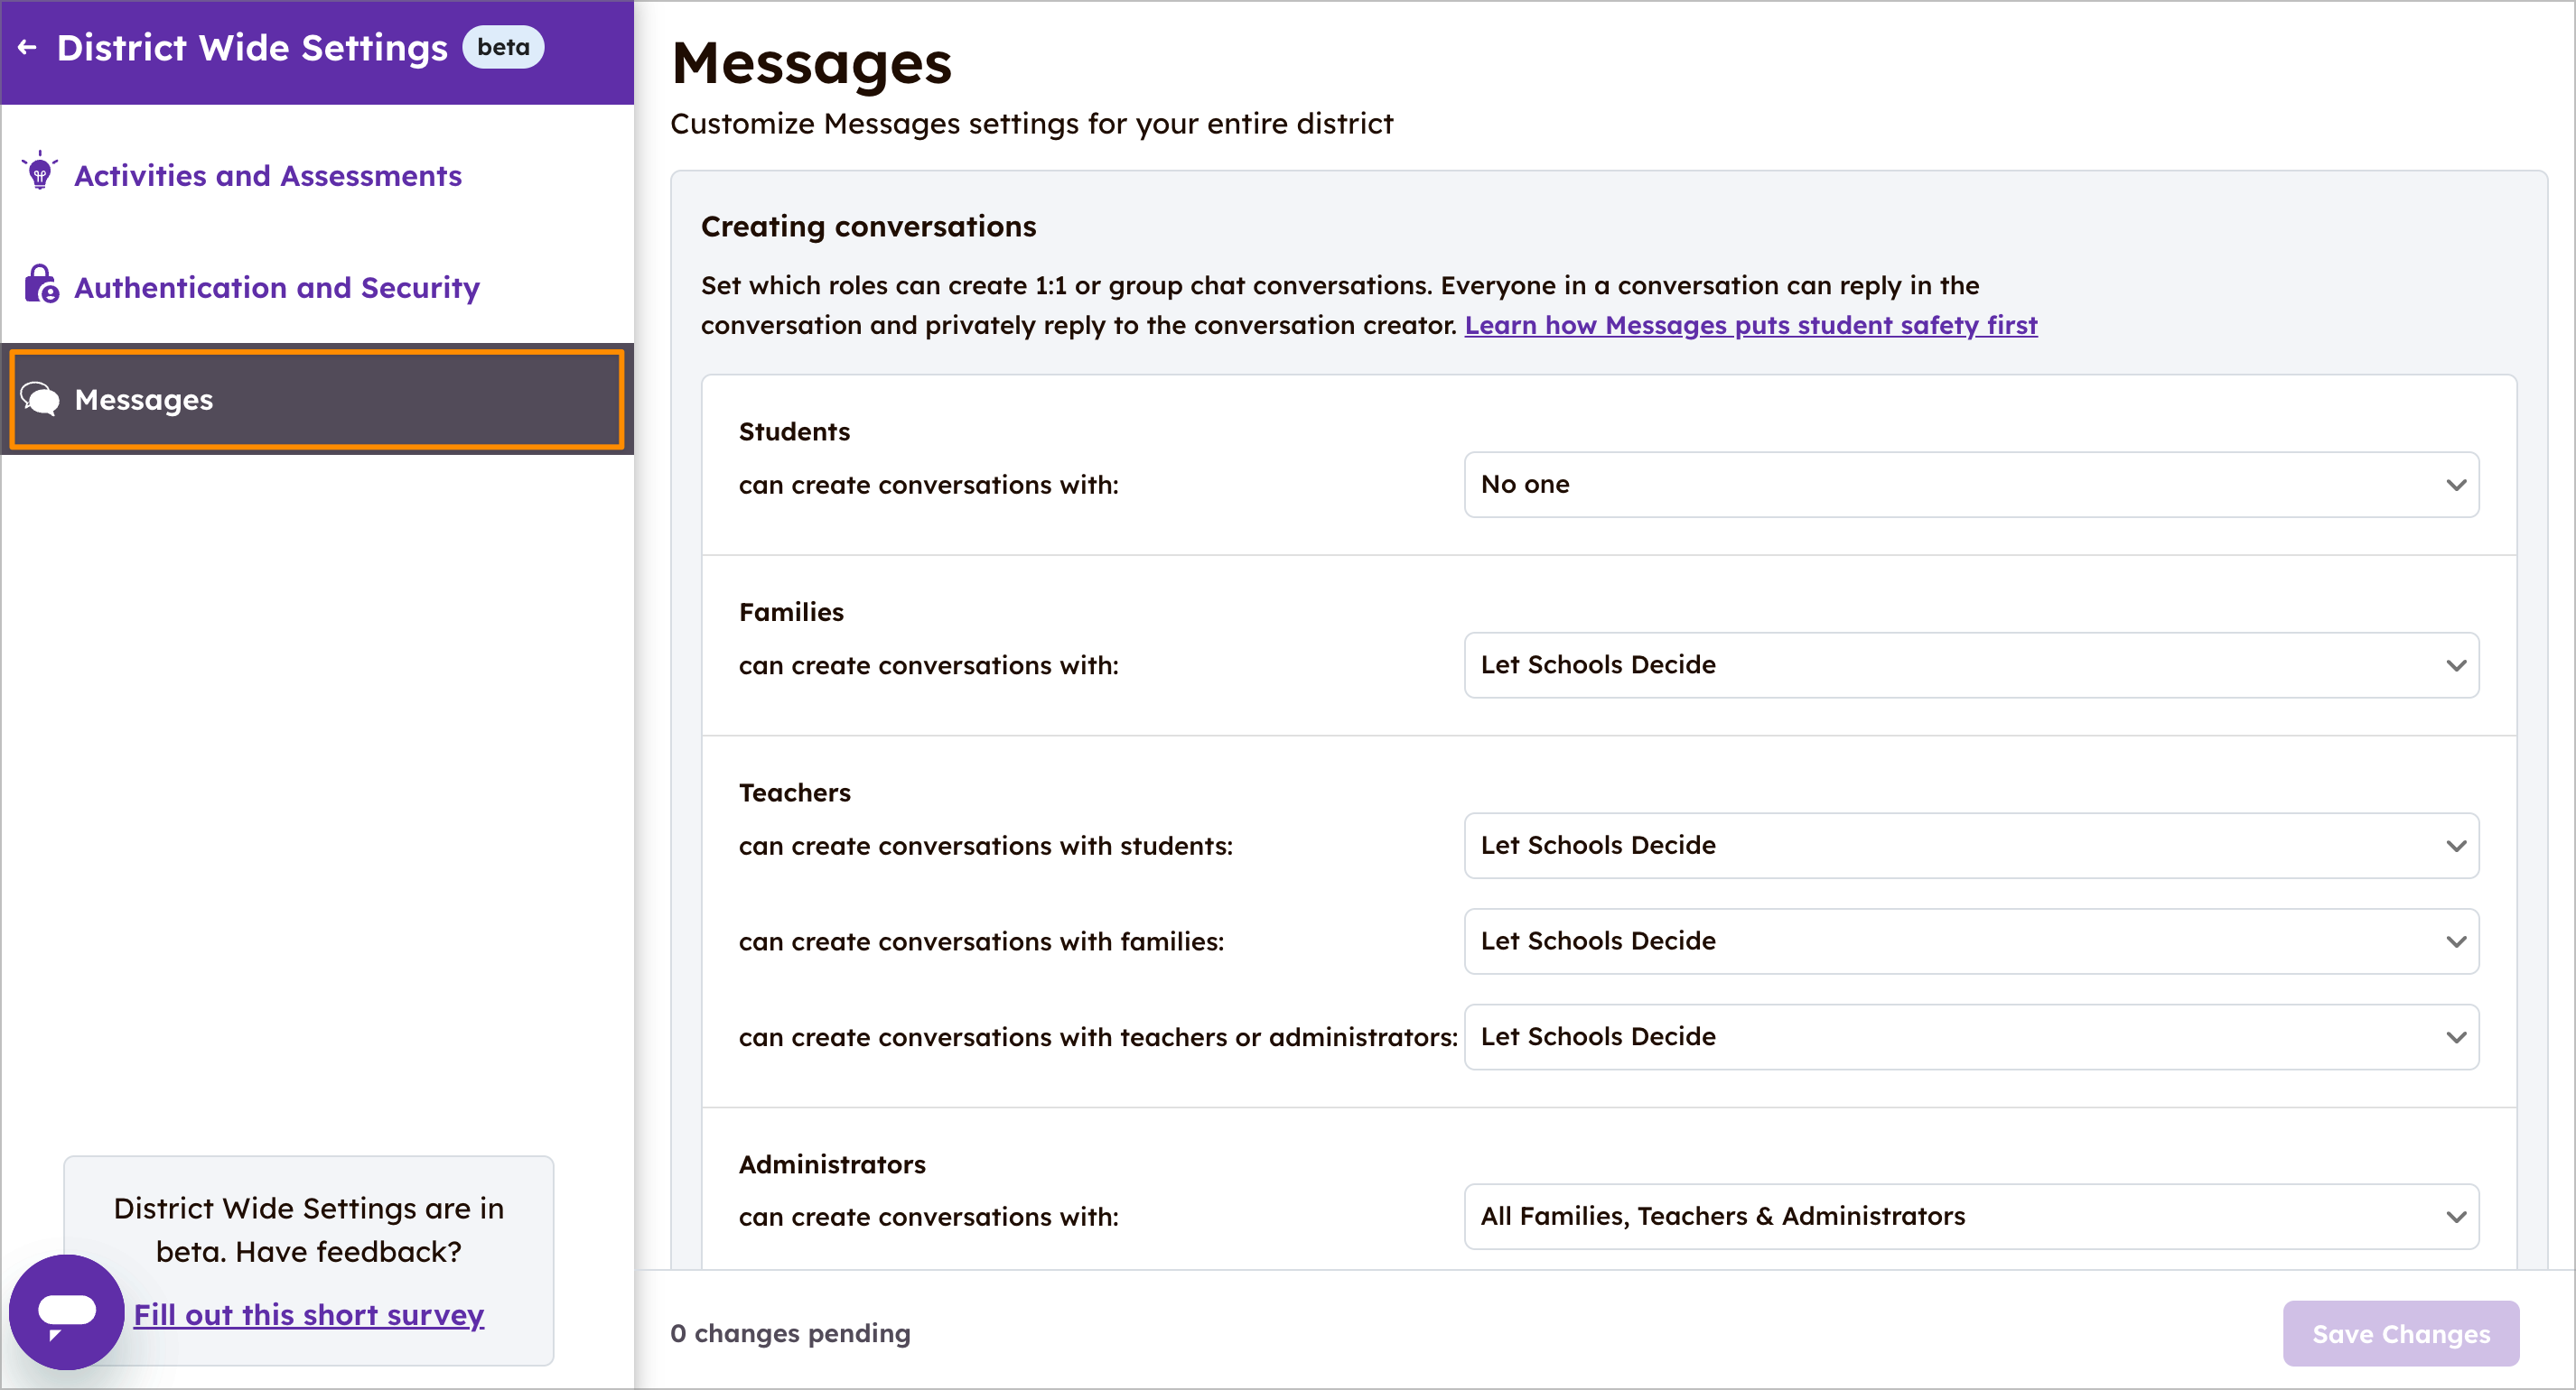Open dropdown for teachers creating conversations with families
The height and width of the screenshot is (1390, 2576).
point(1968,941)
